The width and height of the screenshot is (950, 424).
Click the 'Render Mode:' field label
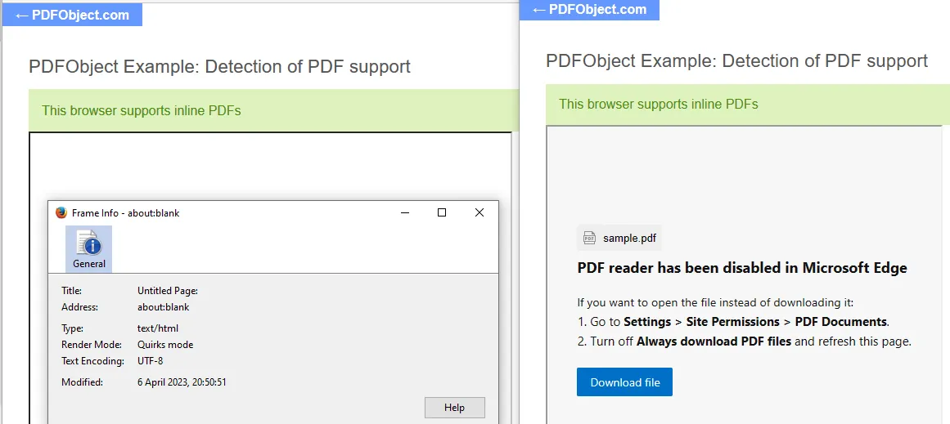[92, 345]
